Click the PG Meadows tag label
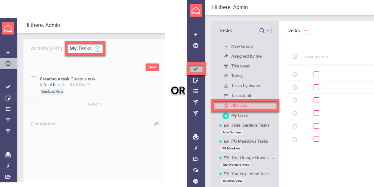This screenshot has width=374, height=187. 231,148
